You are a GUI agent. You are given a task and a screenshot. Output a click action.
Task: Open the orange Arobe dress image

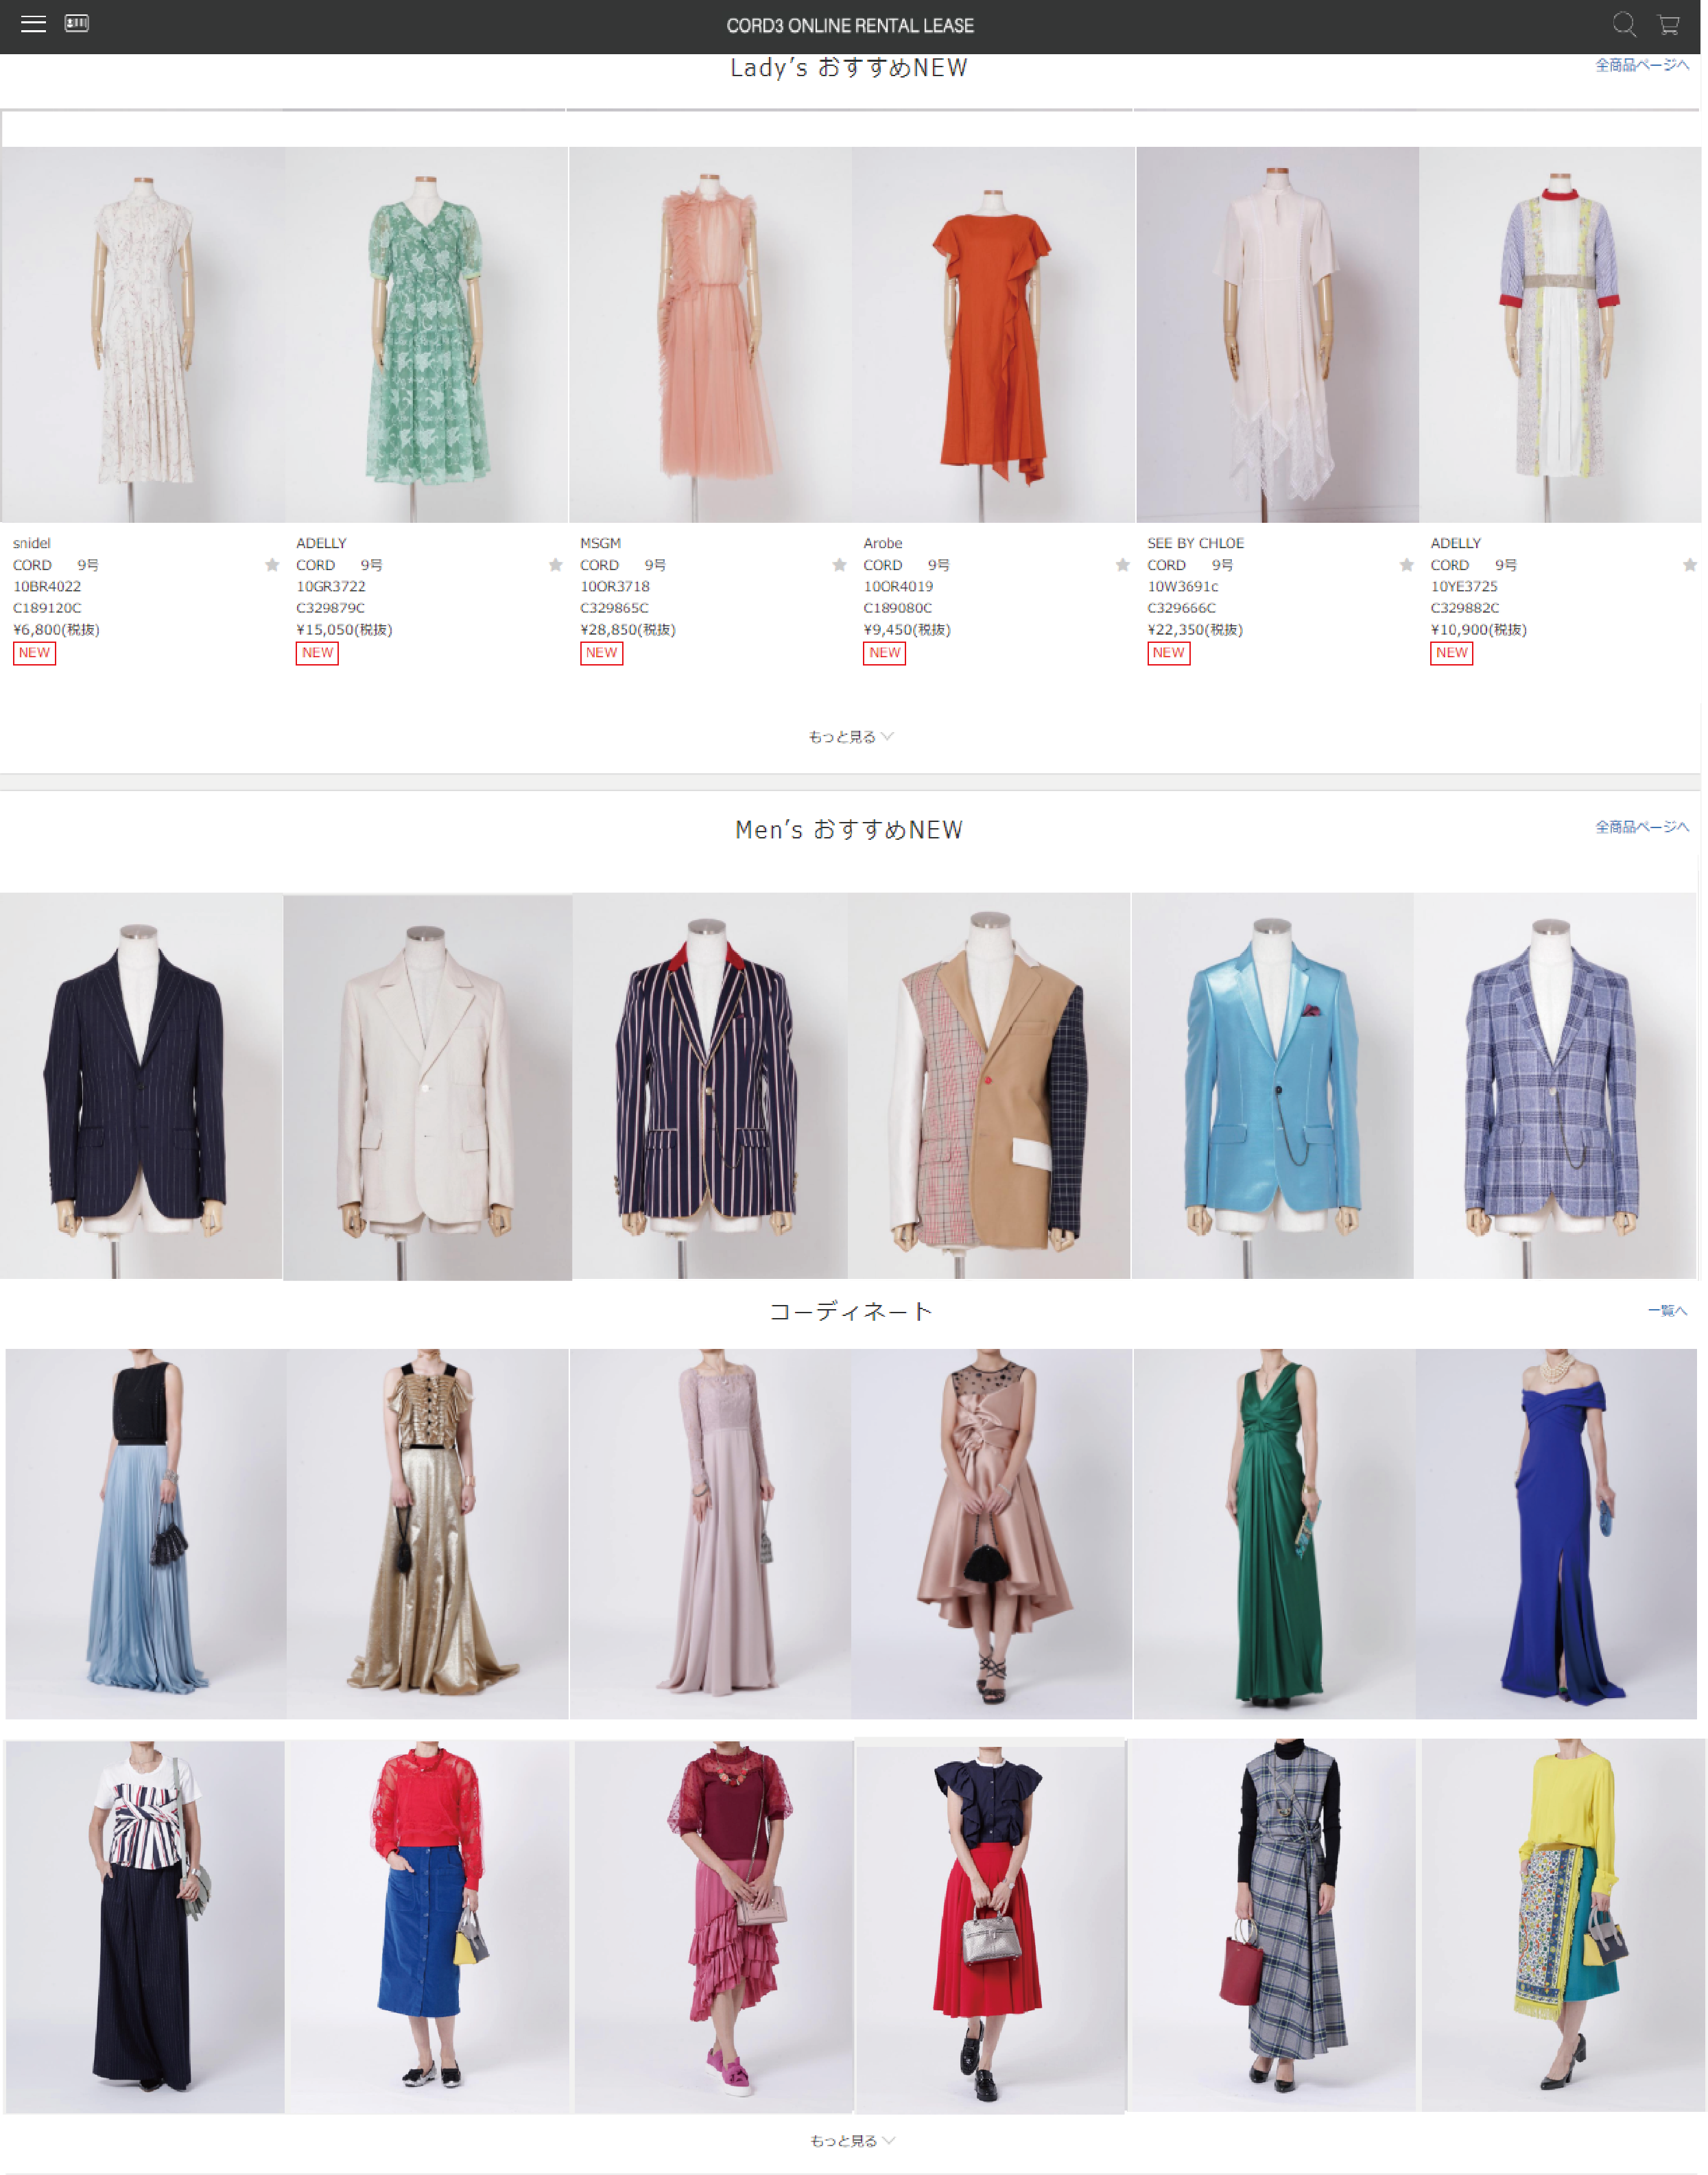(x=994, y=335)
